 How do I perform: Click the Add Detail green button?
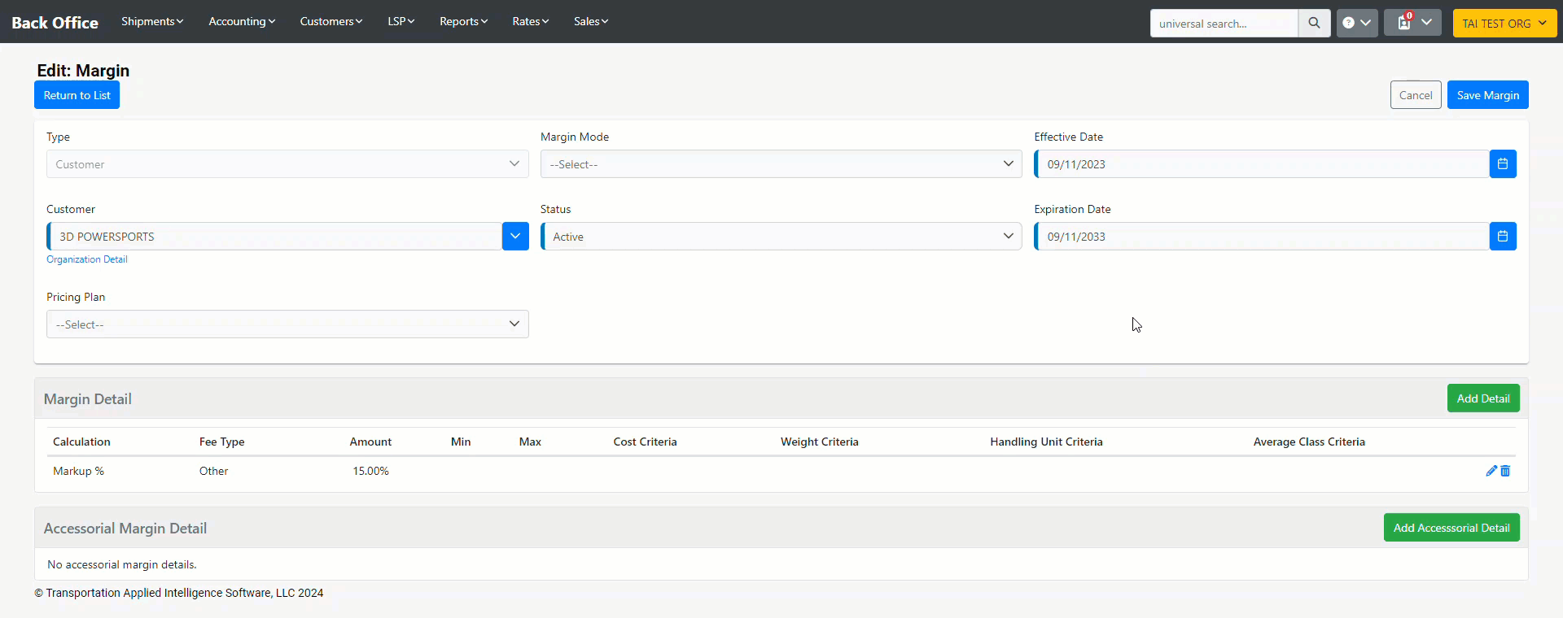[1482, 398]
